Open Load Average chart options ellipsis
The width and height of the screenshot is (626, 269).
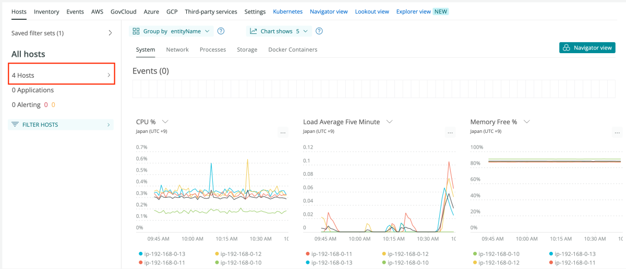click(450, 133)
